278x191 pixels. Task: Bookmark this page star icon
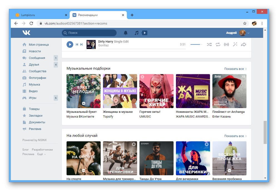pos(245,23)
